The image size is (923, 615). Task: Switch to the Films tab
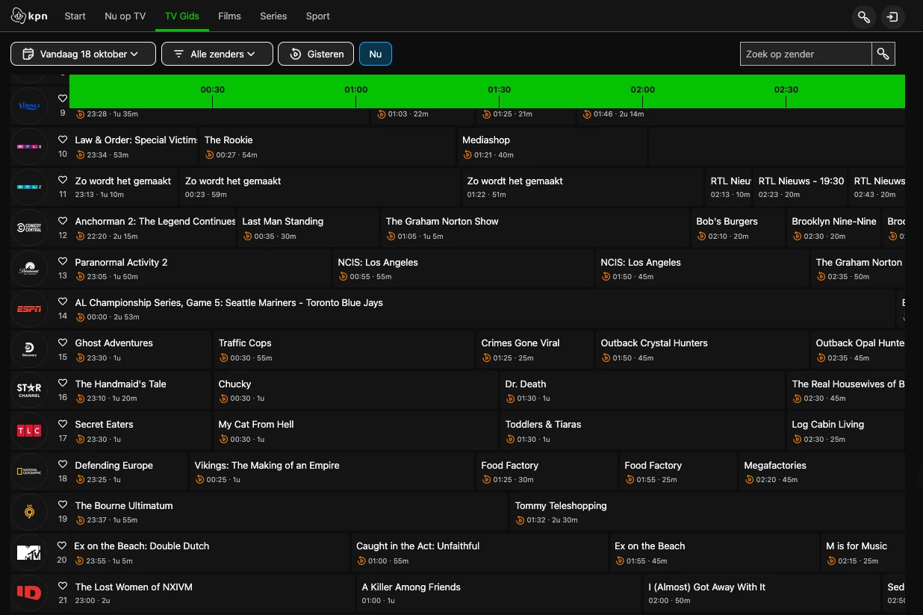click(229, 16)
